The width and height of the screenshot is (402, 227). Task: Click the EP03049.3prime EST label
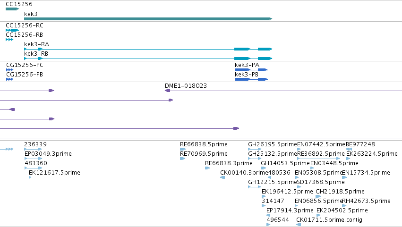click(x=48, y=154)
